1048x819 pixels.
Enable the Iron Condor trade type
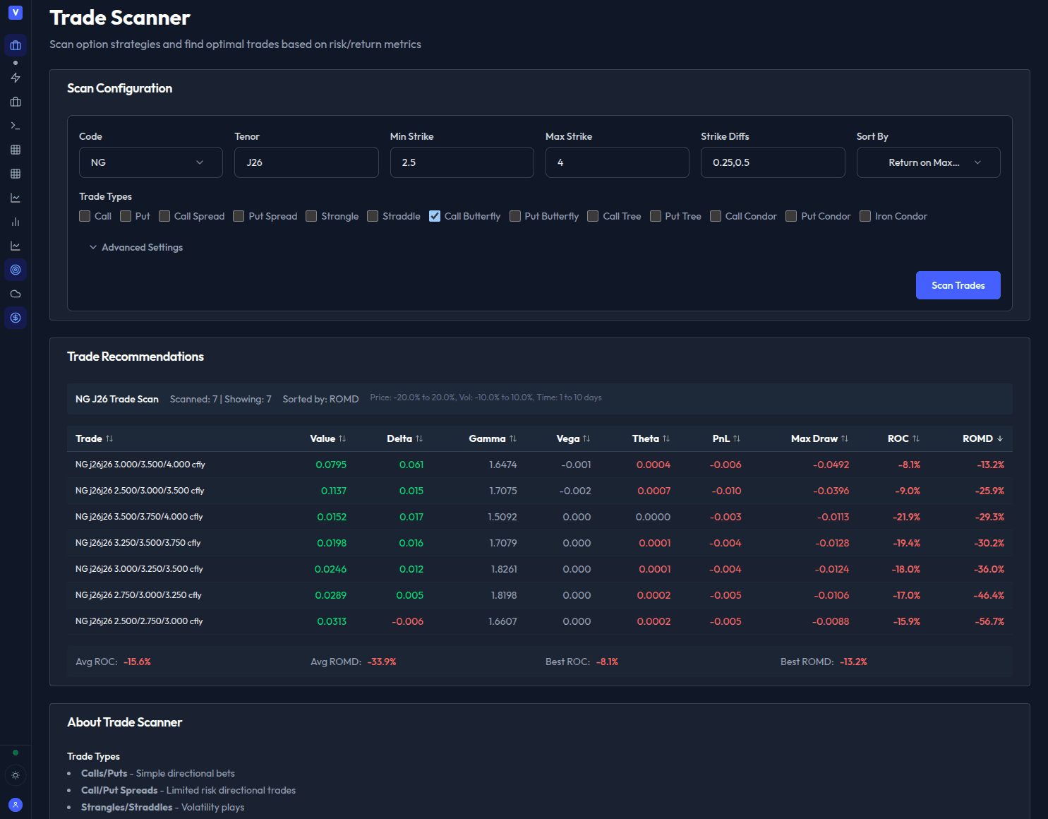point(865,216)
